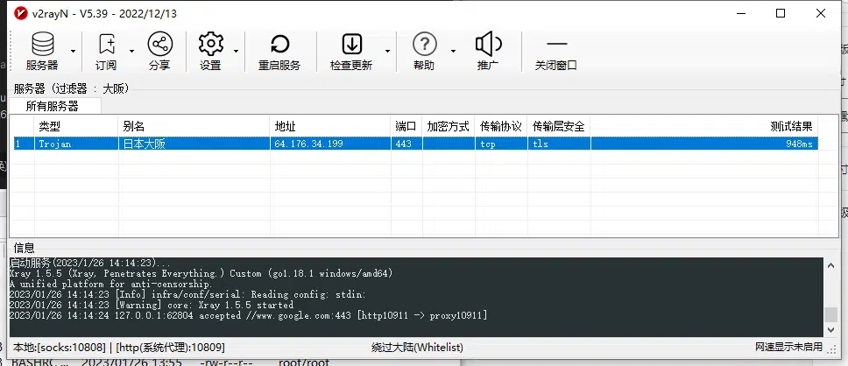
Task: Expand the 设置 dropdown arrow
Action: 236,52
